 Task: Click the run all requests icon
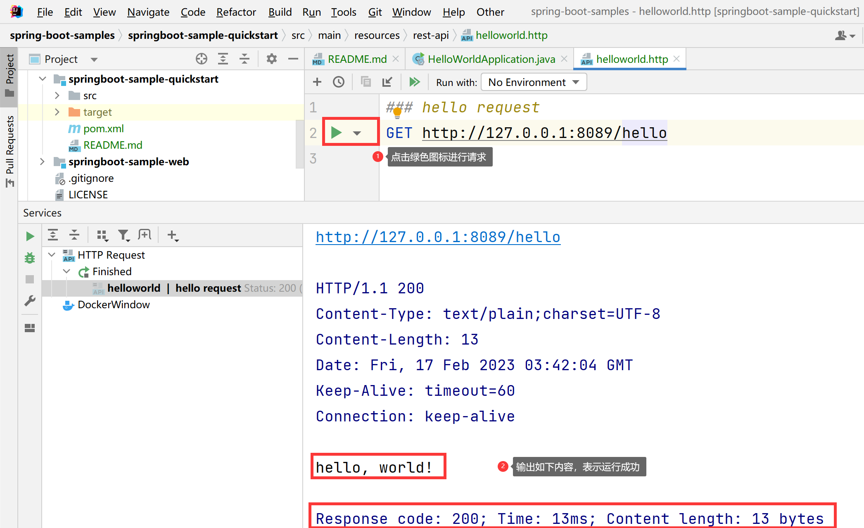coord(414,81)
